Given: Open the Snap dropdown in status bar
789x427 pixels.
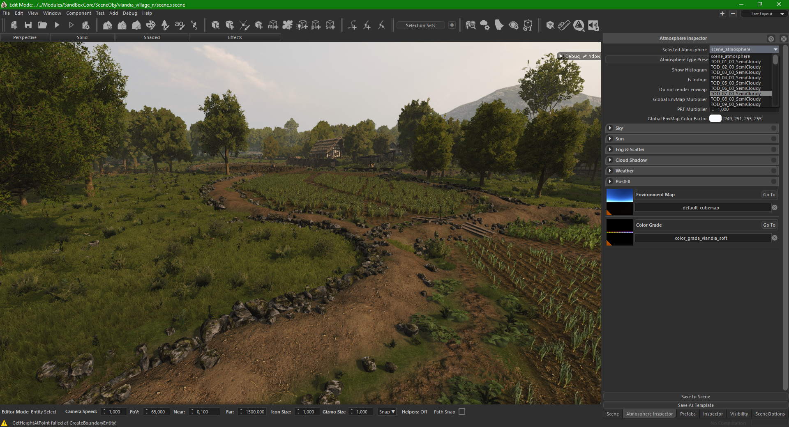Looking at the screenshot, I should pos(387,412).
